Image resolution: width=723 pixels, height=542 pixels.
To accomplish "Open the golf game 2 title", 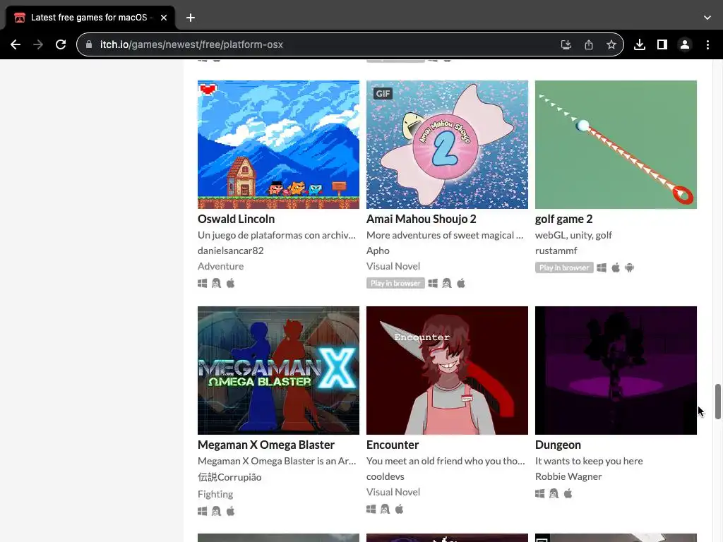I will 564,219.
